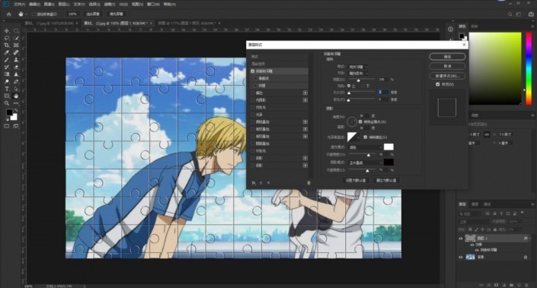Click the plus icon beside 内阴影
This screenshot has width=537, height=288.
(x=305, y=100)
